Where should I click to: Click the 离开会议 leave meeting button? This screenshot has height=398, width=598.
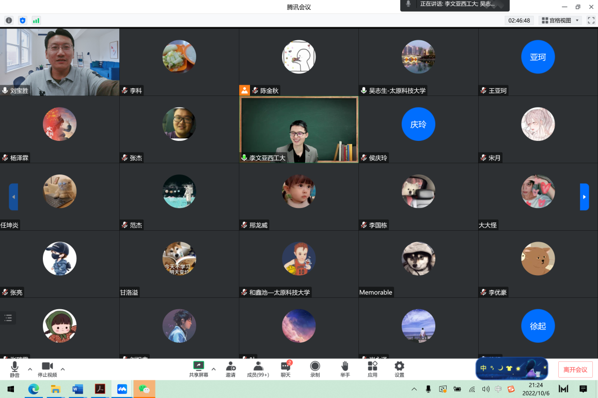point(575,370)
